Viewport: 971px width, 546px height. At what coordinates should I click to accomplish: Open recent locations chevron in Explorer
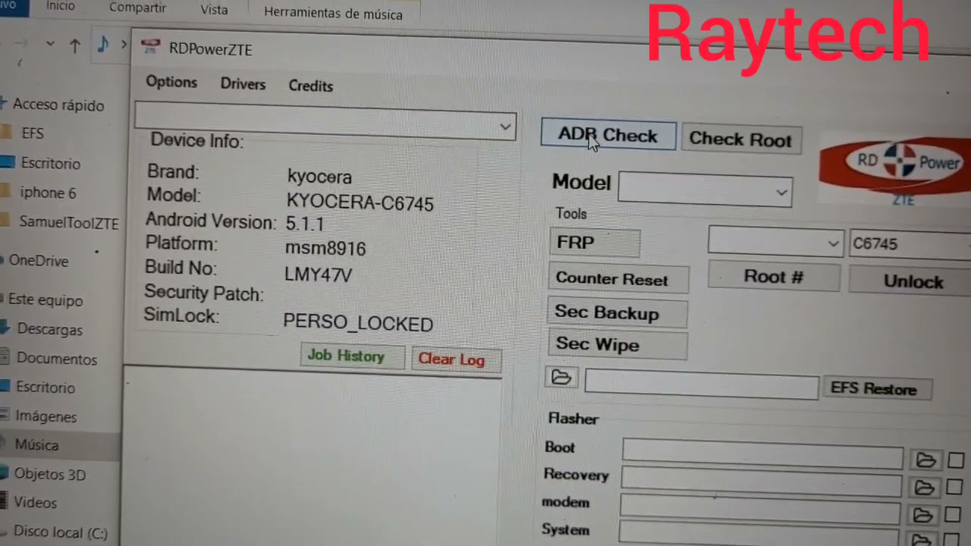click(x=50, y=44)
